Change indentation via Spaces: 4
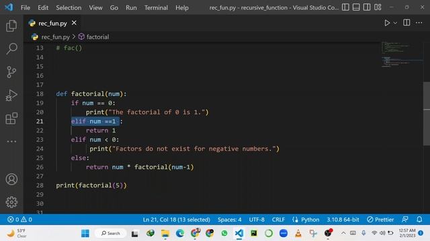The height and width of the screenshot is (241, 430). pos(230,220)
